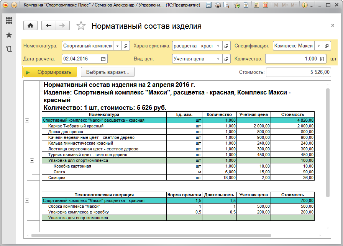Click the Print icon in title bar

[x=218, y=5]
